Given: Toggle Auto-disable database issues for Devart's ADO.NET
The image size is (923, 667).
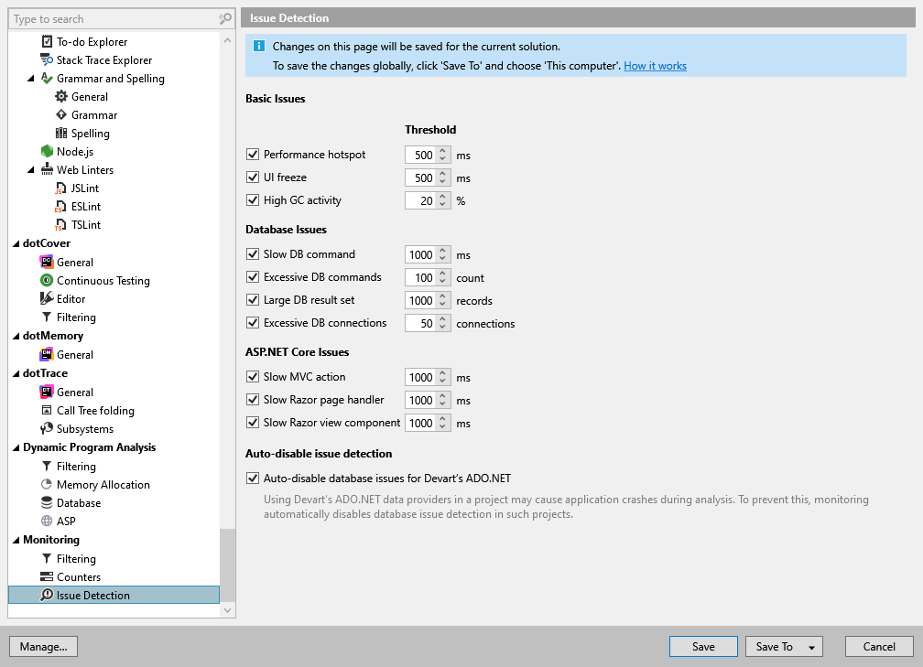Looking at the screenshot, I should point(252,478).
